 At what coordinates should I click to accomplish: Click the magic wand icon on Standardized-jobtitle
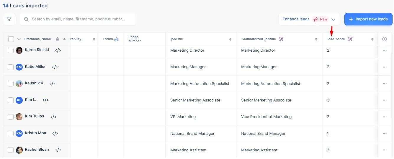(281, 39)
